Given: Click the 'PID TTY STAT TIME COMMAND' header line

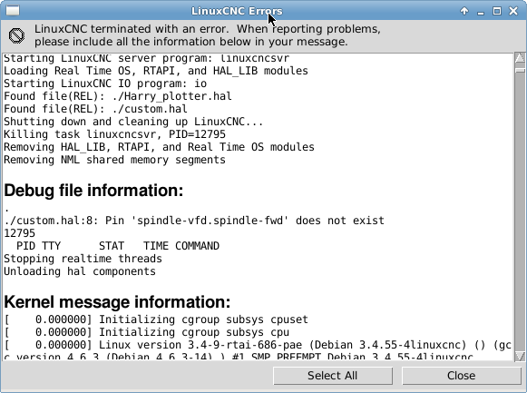Looking at the screenshot, I should (118, 246).
